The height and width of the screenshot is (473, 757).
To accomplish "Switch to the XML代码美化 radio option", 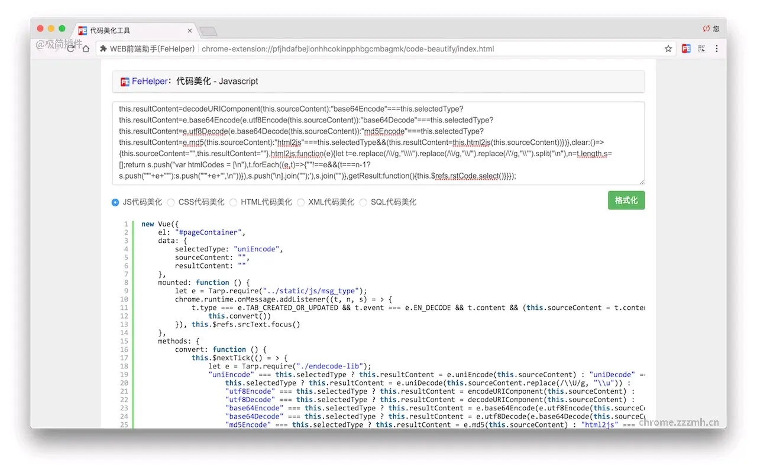I will point(301,202).
